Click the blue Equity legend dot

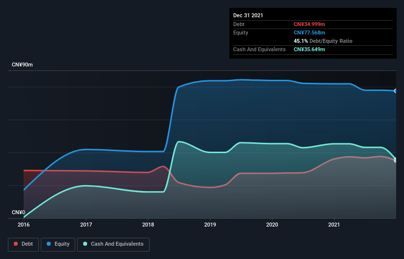49,244
